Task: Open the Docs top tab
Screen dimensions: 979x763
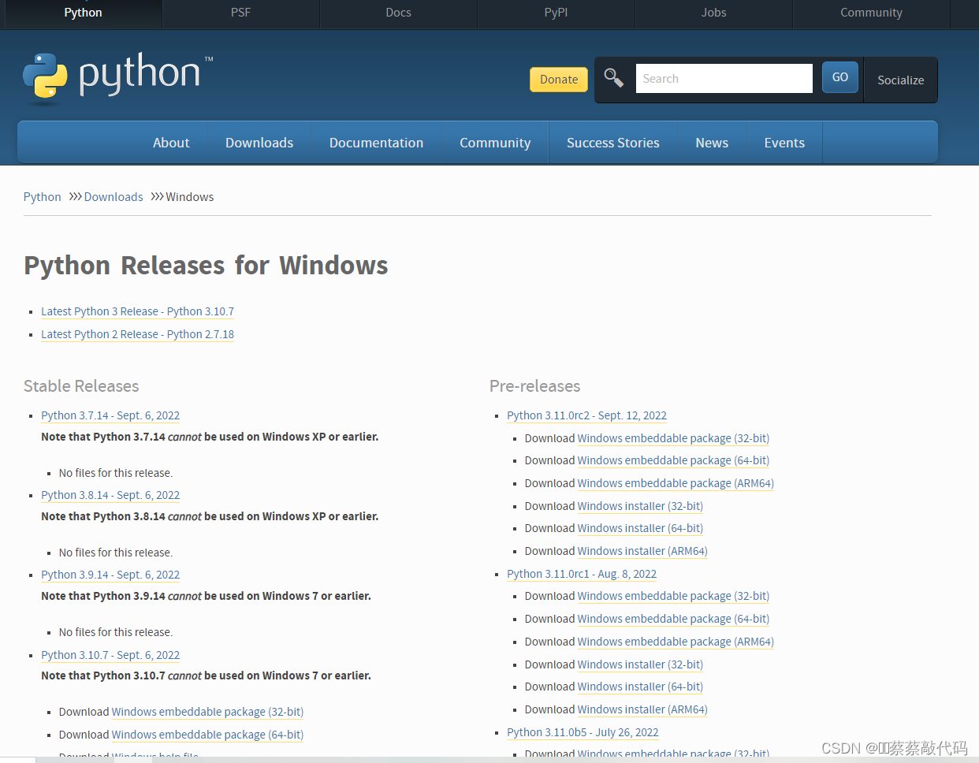Action: (398, 13)
